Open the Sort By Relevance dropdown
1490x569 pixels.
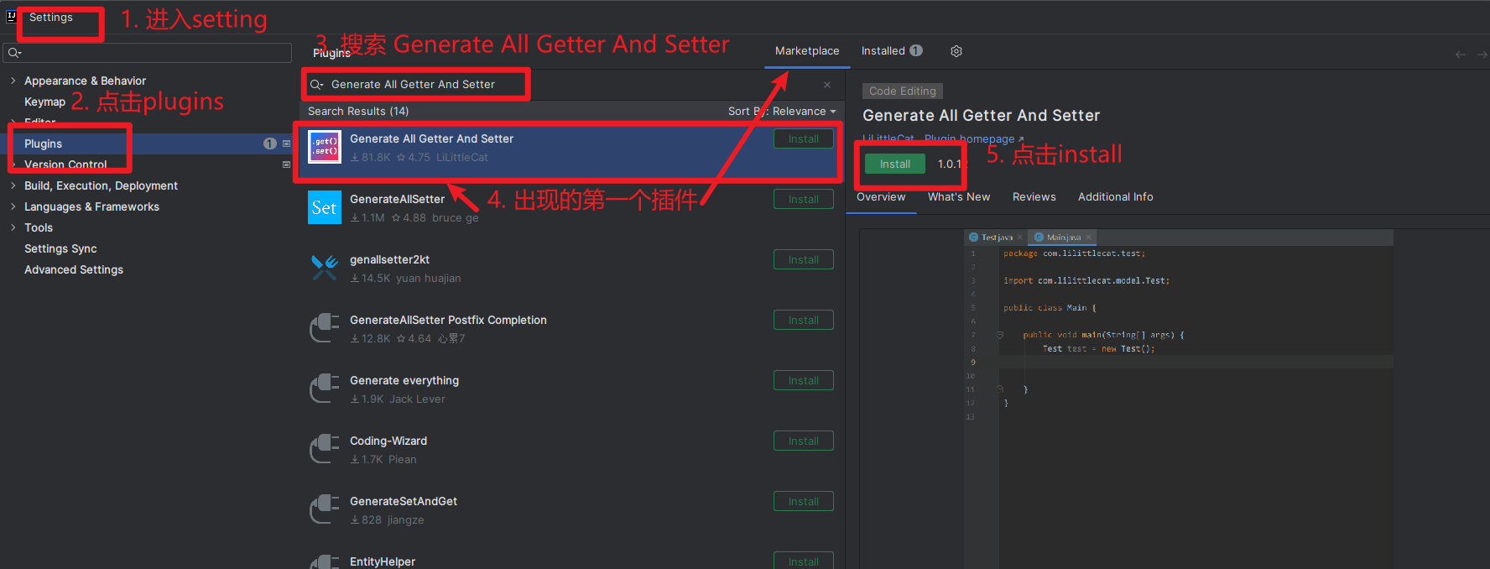782,112
